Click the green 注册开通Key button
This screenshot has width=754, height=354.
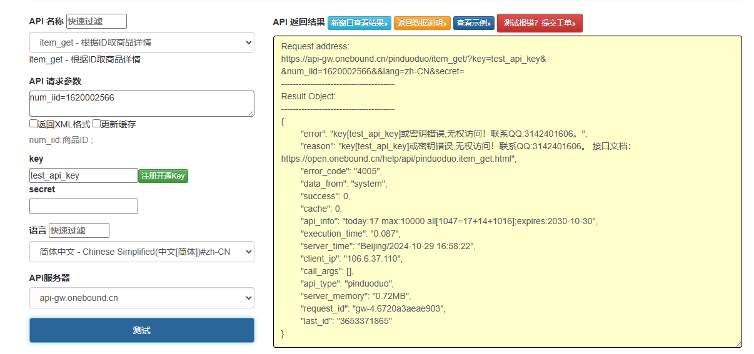(163, 176)
